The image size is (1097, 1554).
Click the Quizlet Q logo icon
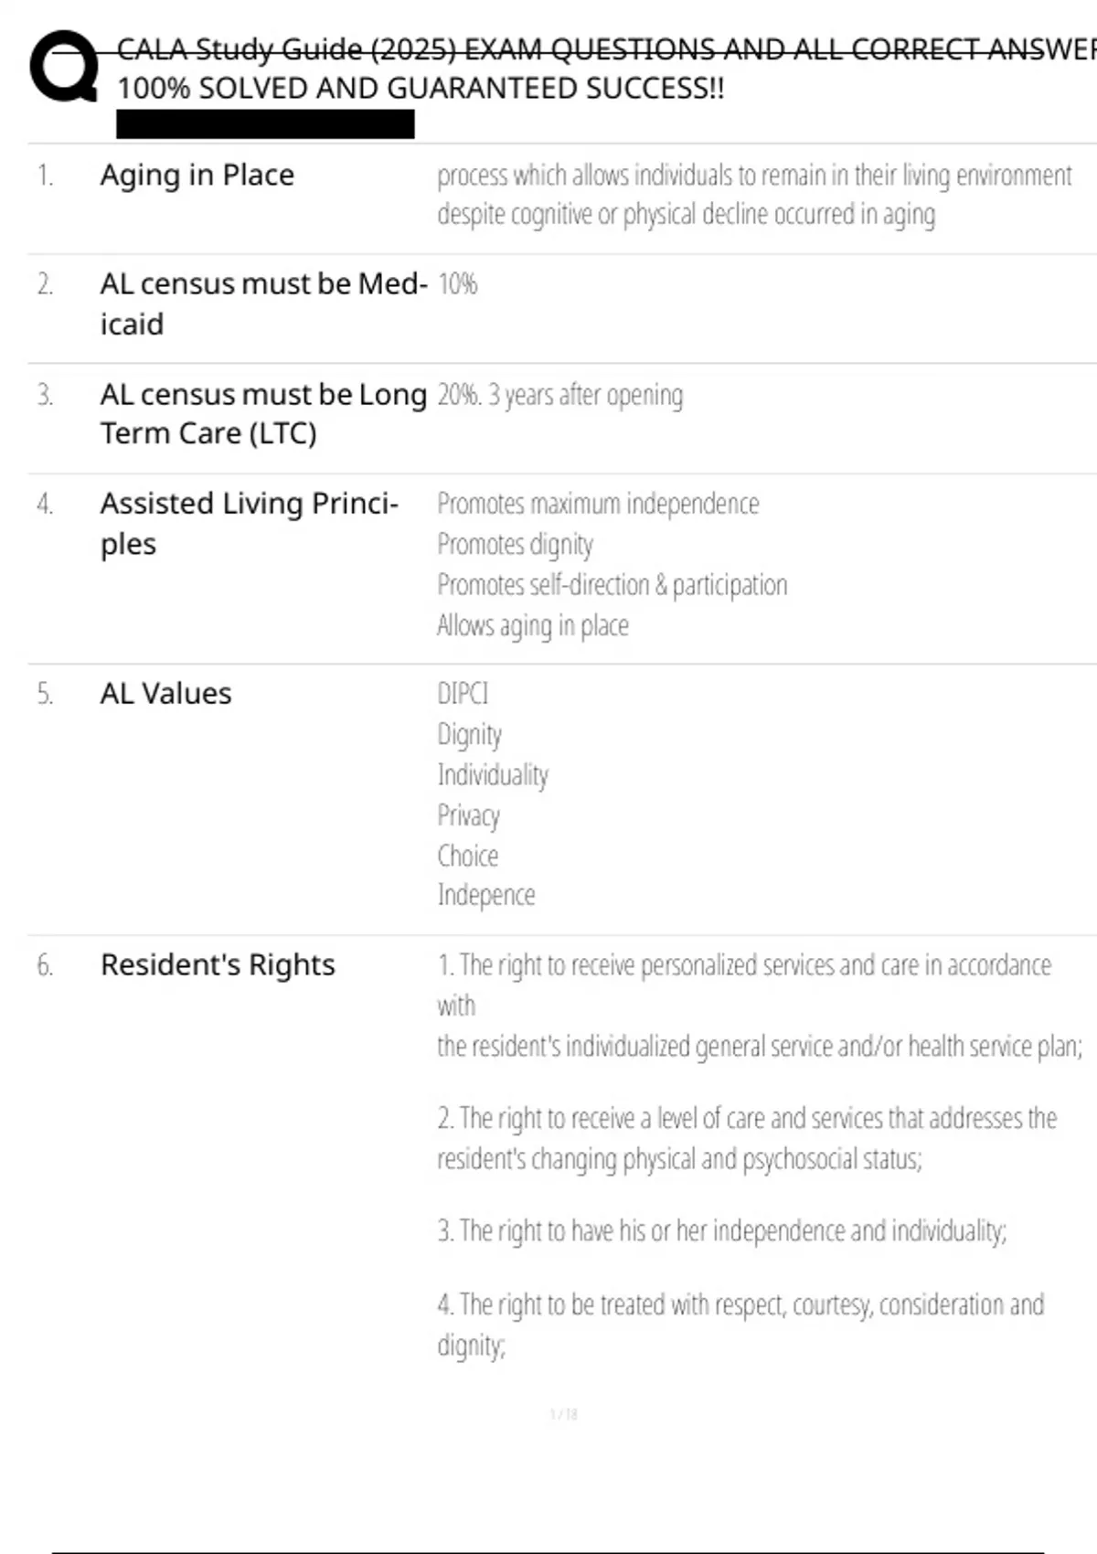pyautogui.click(x=64, y=66)
